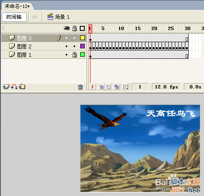This screenshot has width=204, height=196.
Task: Click the 12.0 fps frame rate field
Action: click(x=166, y=87)
